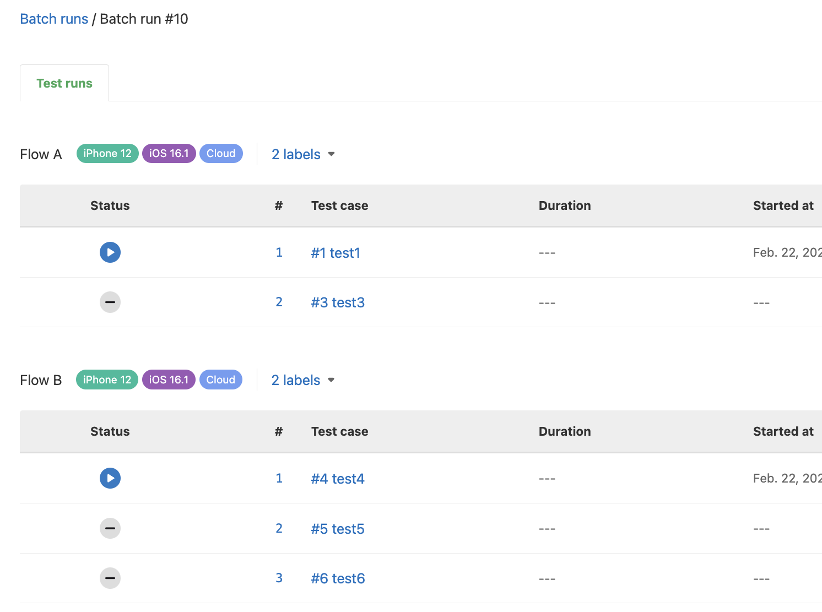Open test case #1 test1
Image resolution: width=822 pixels, height=612 pixels.
336,253
